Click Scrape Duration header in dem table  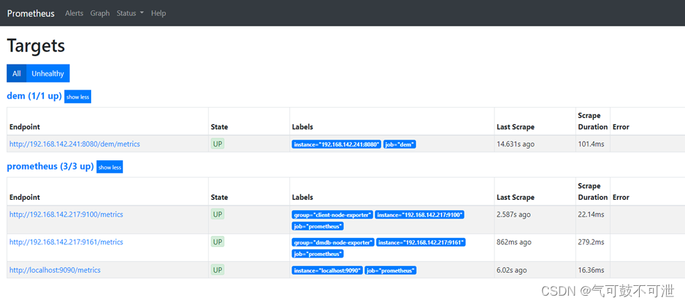click(593, 121)
